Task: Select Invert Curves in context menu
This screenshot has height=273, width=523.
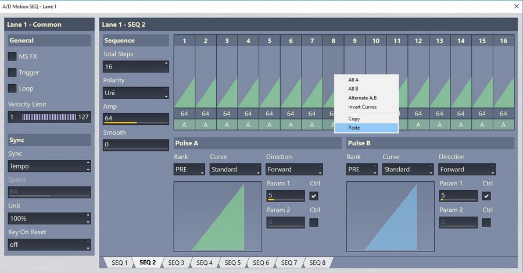Action: 362,107
